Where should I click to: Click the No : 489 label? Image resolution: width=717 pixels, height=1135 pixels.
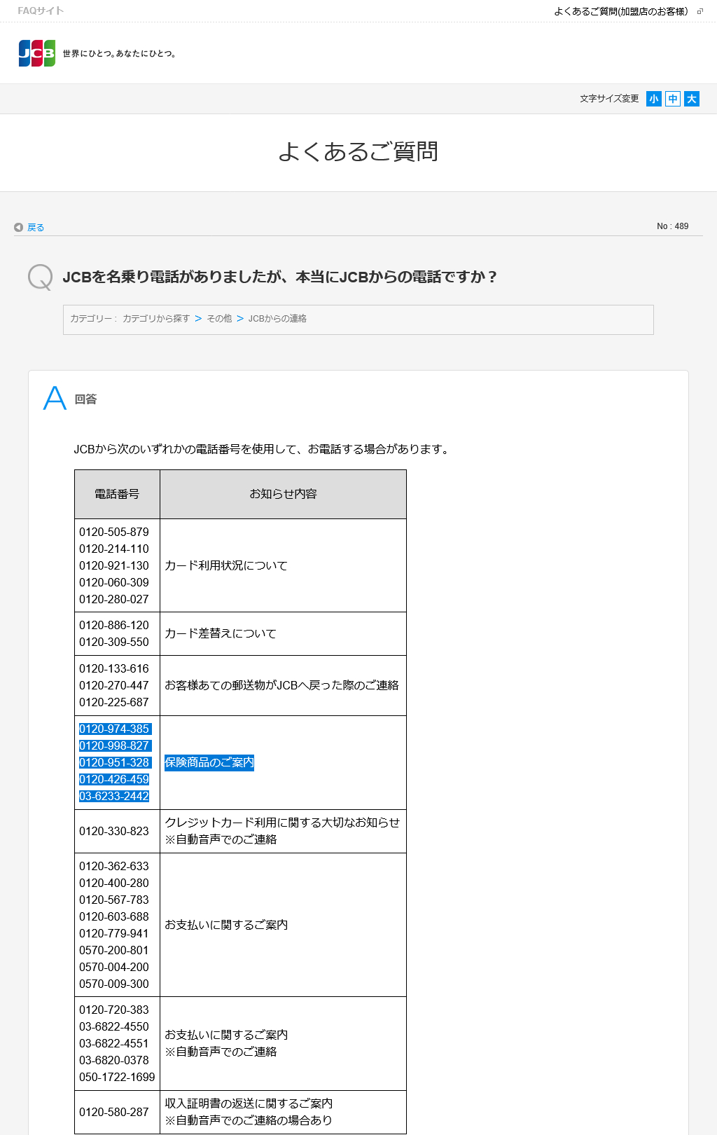point(672,226)
